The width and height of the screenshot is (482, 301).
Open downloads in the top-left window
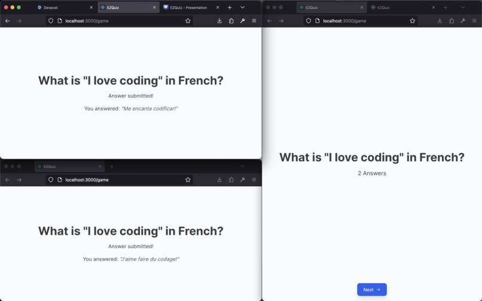pos(219,21)
